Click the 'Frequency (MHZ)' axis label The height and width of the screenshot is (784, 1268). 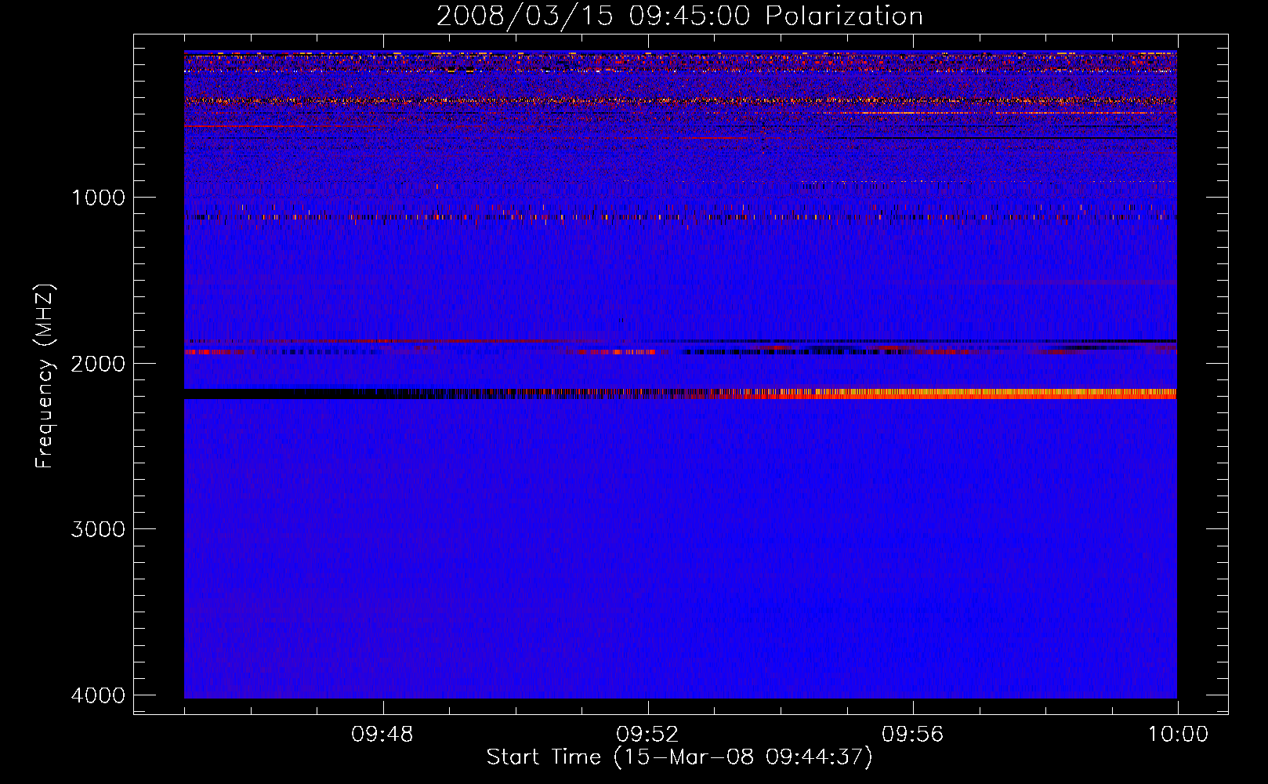(x=45, y=376)
